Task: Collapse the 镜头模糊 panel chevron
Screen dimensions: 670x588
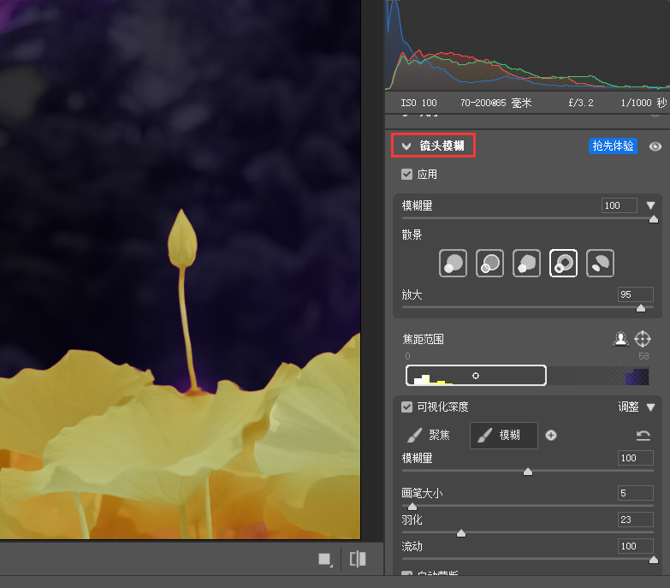Action: (x=406, y=146)
